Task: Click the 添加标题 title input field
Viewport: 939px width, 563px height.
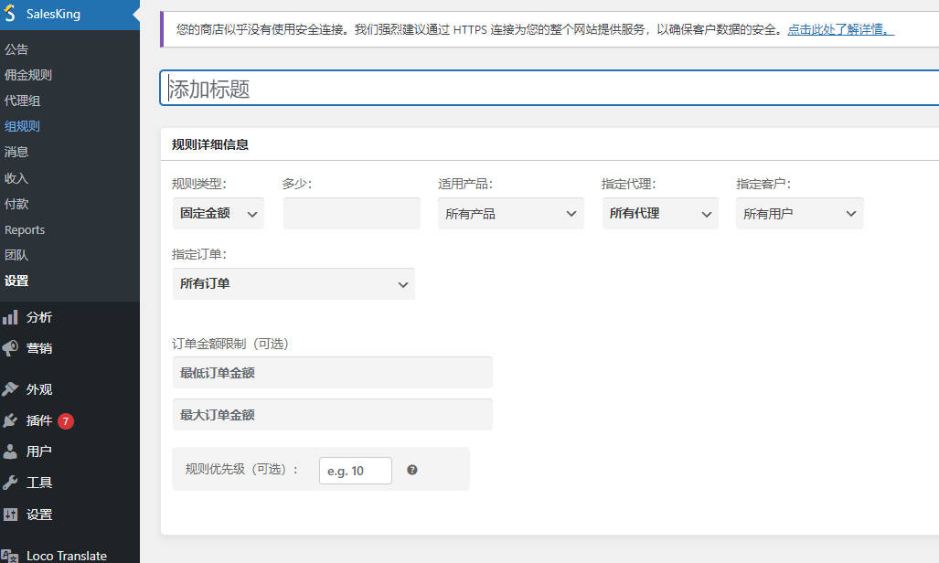Action: point(550,88)
